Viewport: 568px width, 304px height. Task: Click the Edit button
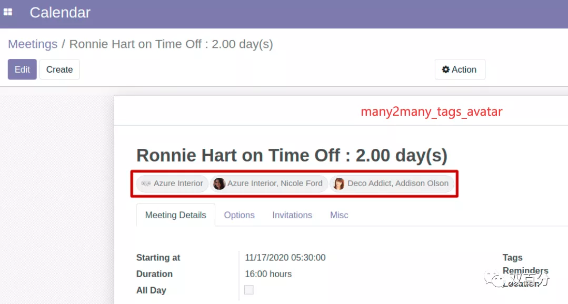pyautogui.click(x=22, y=69)
